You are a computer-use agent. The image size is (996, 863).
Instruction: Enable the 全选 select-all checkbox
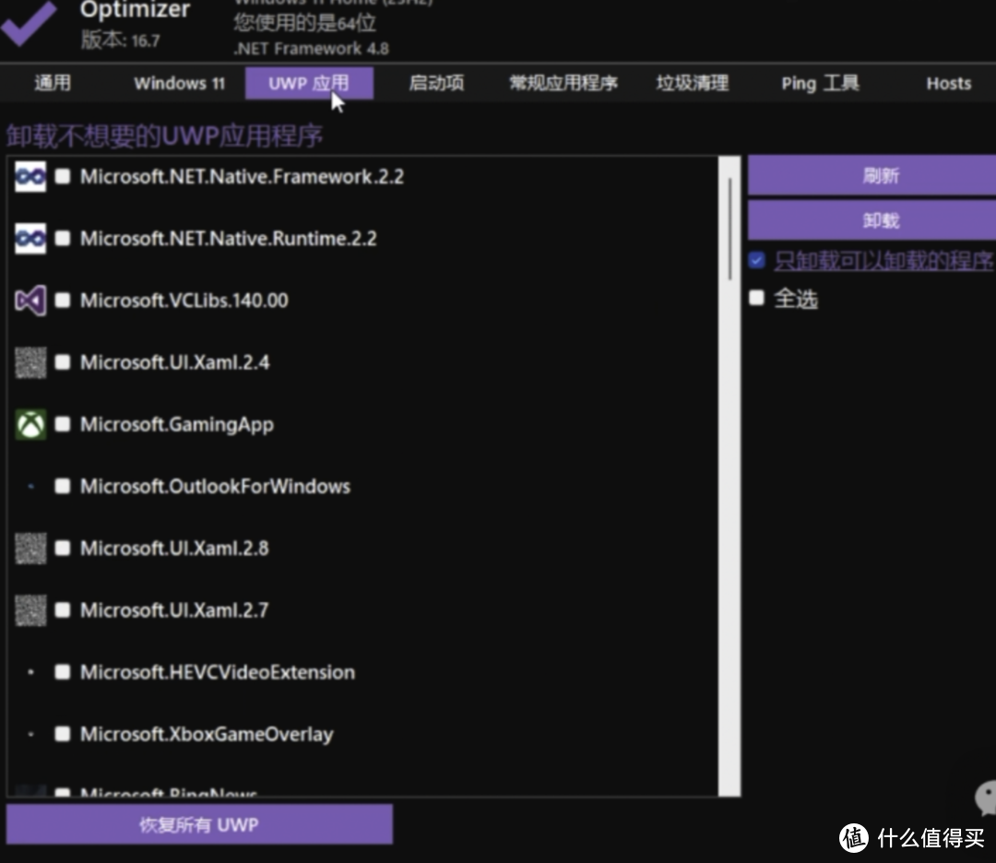756,298
